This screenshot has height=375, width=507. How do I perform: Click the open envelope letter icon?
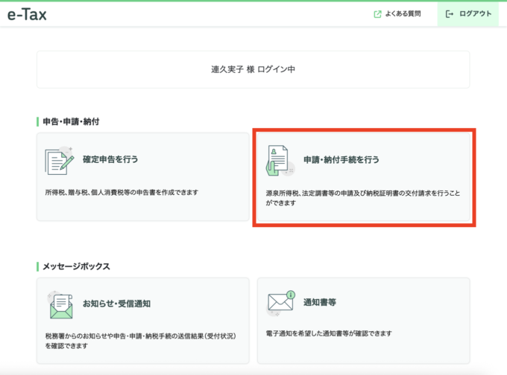point(60,305)
